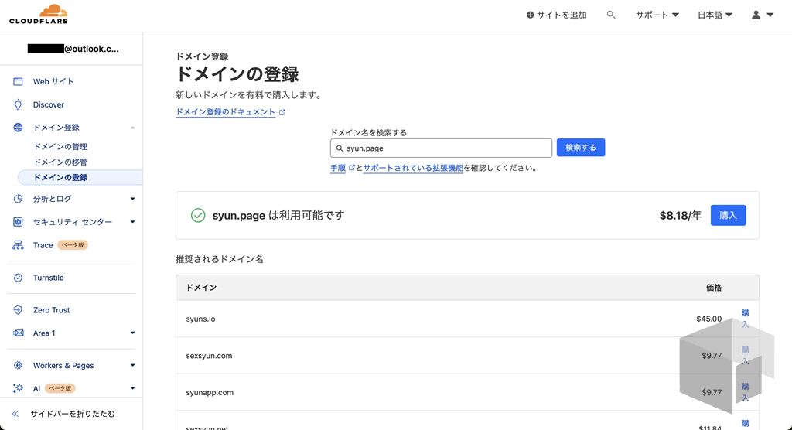The height and width of the screenshot is (430, 792).
Task: Click the $8.18/年 price text
Action: [x=681, y=215]
